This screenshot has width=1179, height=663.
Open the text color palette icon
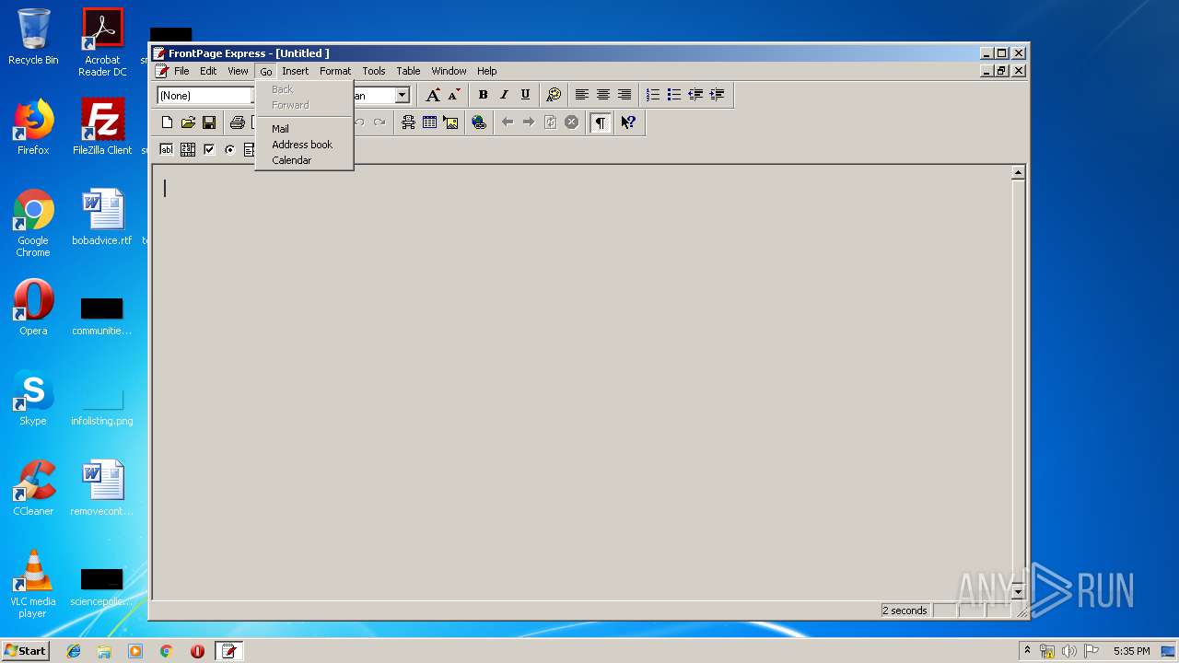coord(554,95)
